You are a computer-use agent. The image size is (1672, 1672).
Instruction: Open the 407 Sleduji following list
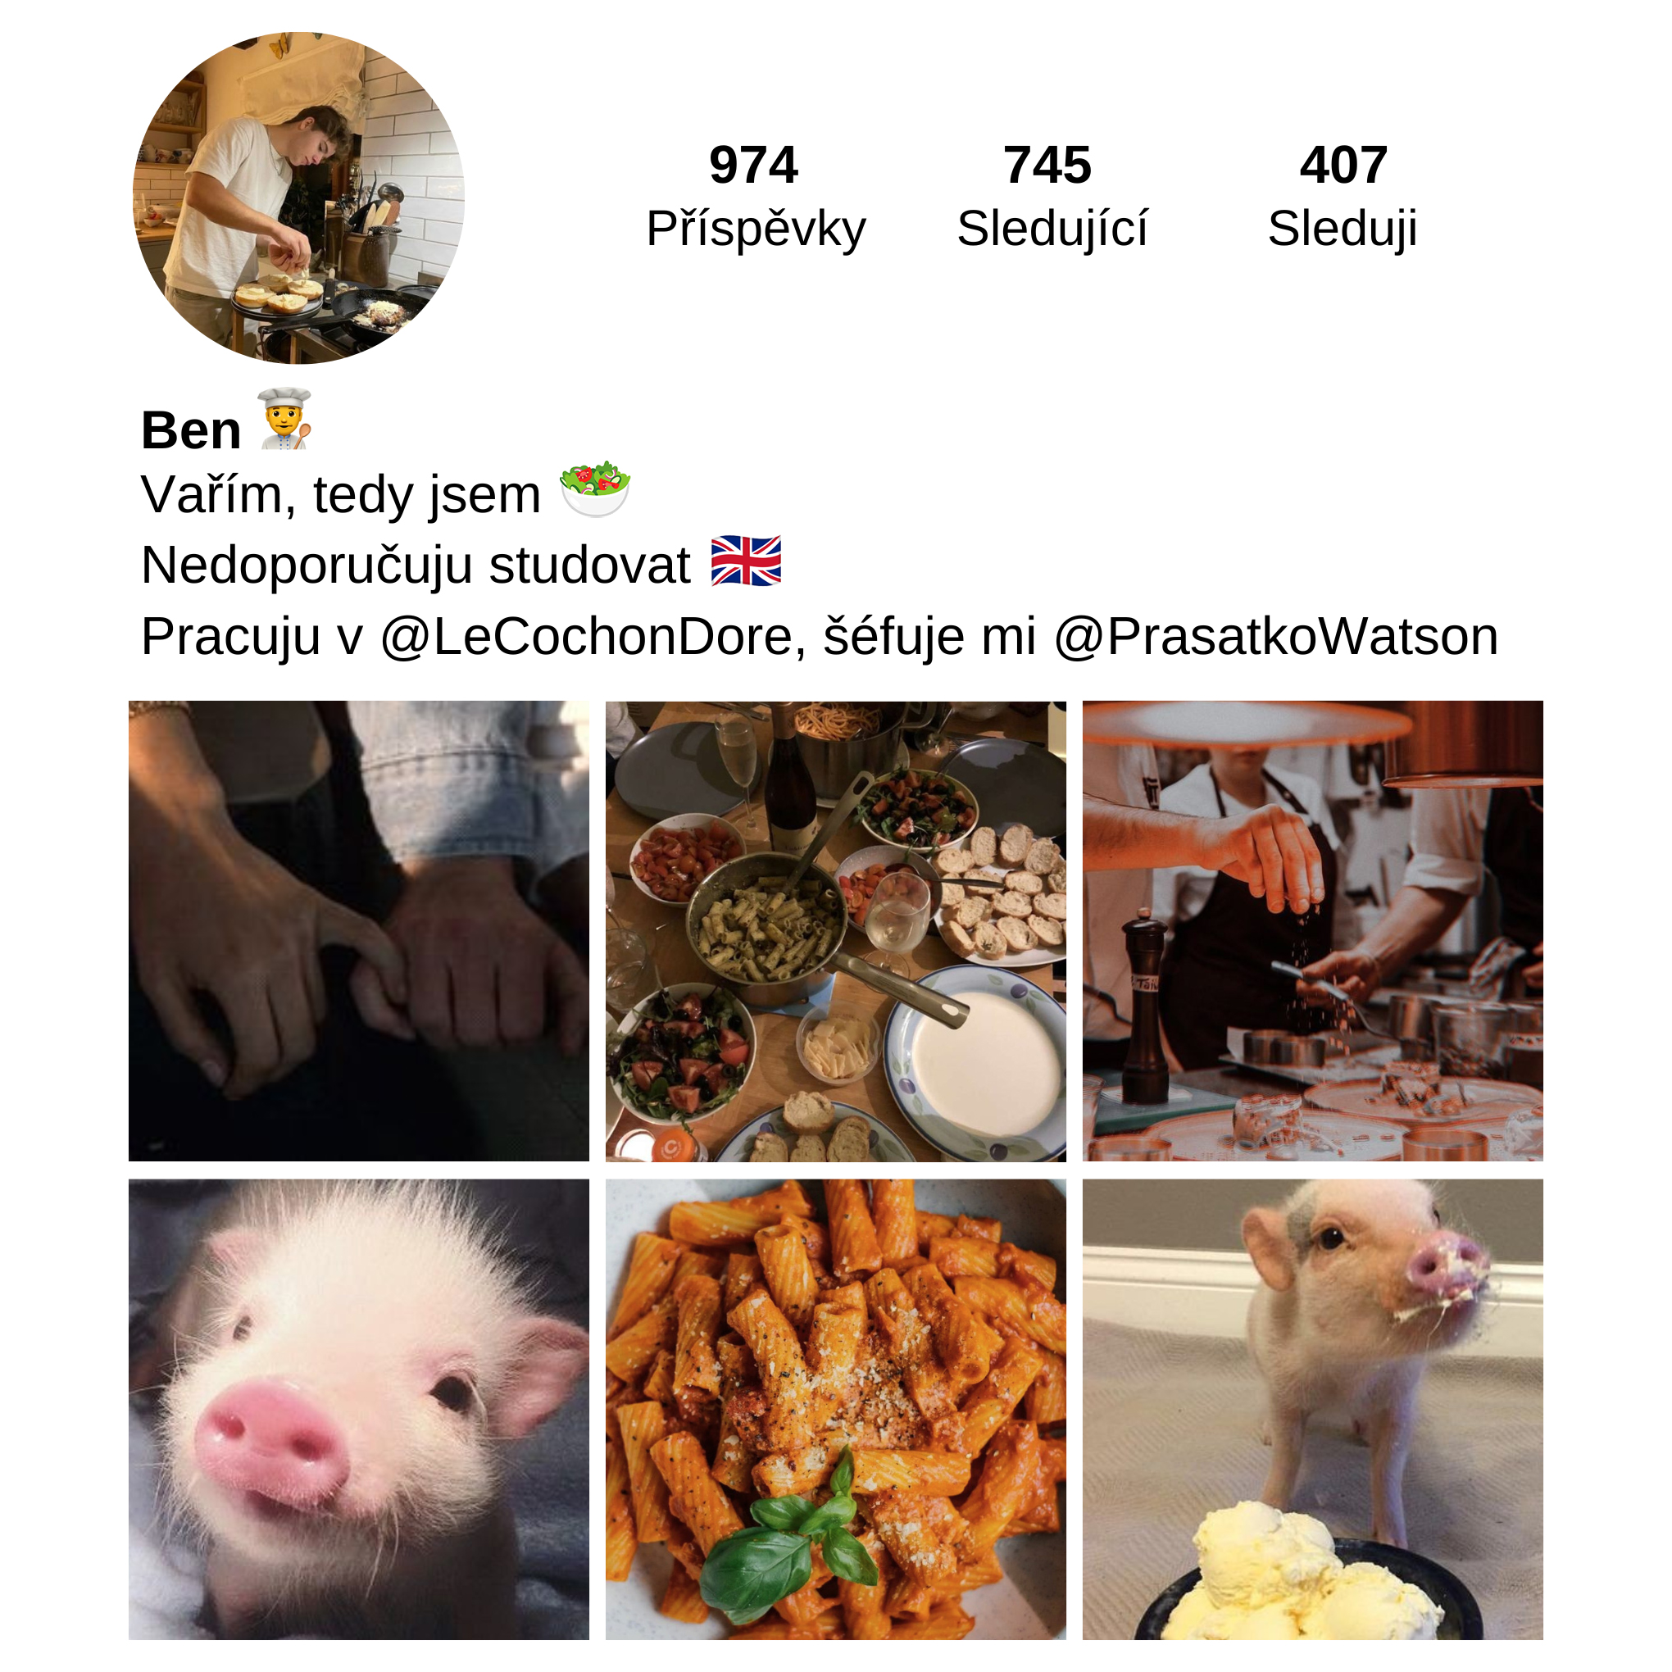tap(1343, 197)
